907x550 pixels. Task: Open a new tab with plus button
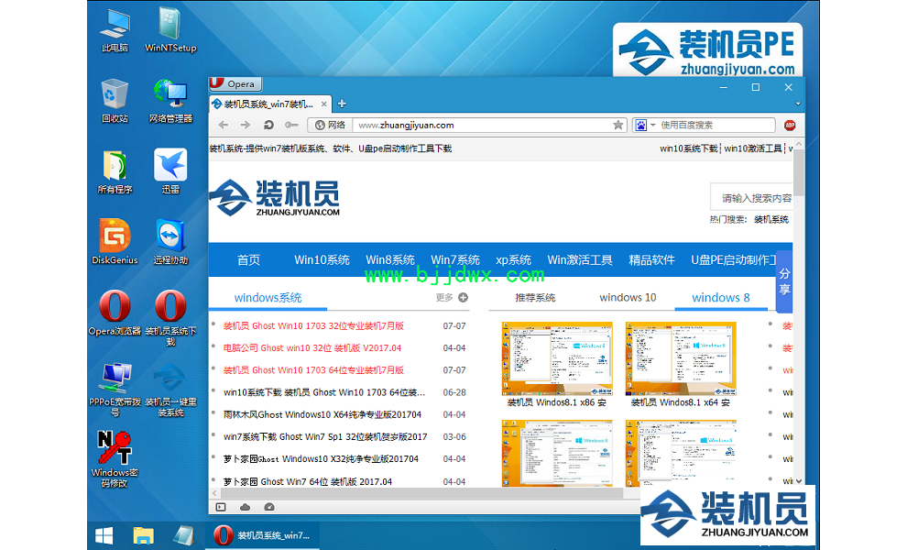pos(342,104)
